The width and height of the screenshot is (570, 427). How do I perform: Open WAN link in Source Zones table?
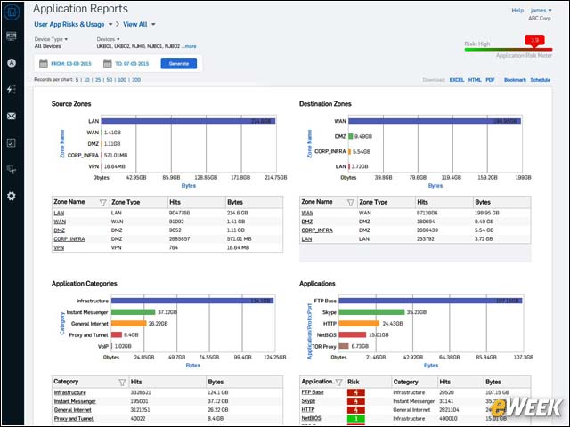pyautogui.click(x=60, y=222)
